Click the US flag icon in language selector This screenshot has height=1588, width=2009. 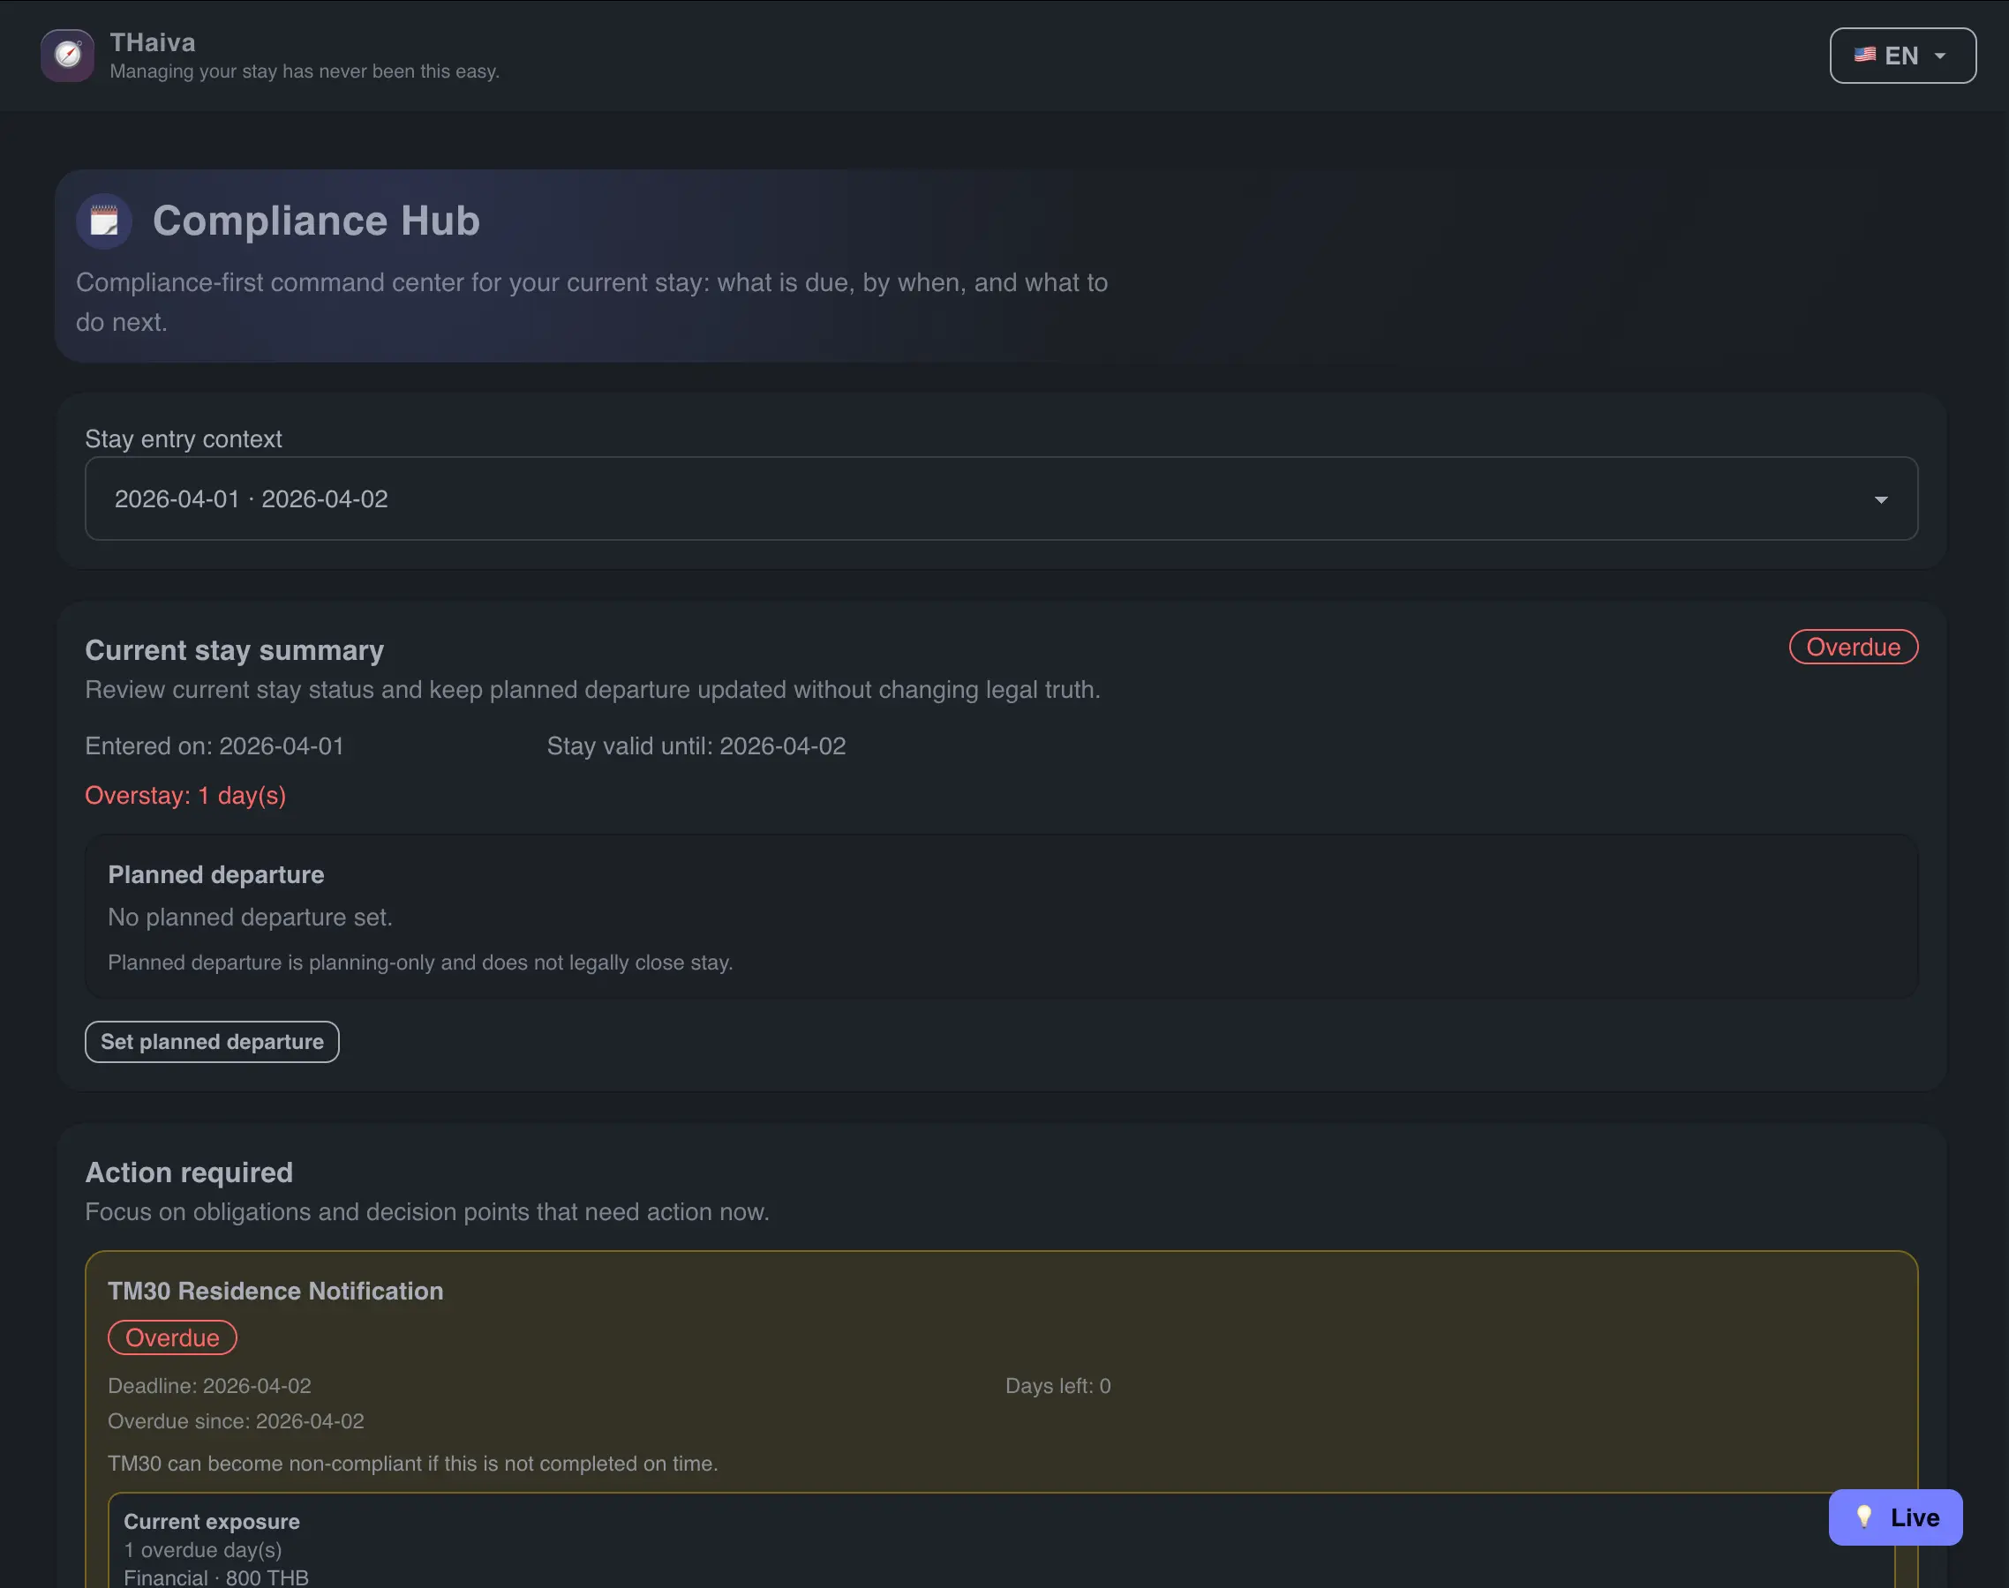1864,55
